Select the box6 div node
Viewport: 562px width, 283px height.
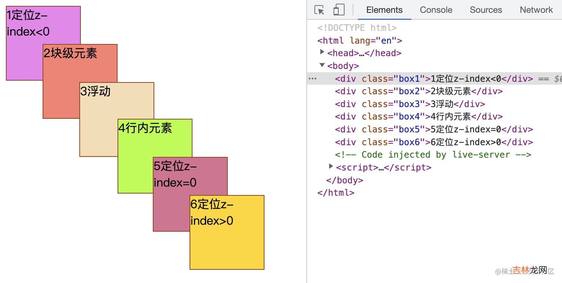433,142
